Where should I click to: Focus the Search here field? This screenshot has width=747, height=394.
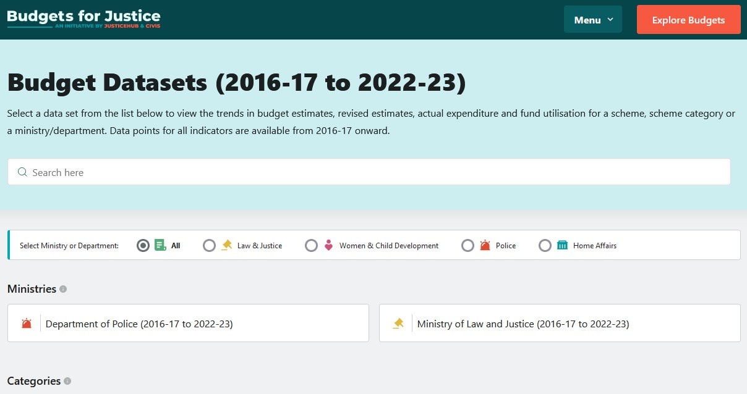(369, 172)
